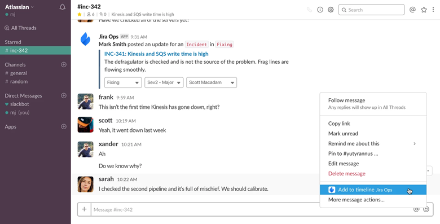Open the Jira Ops sender name
440x224 pixels.
[x=108, y=37]
